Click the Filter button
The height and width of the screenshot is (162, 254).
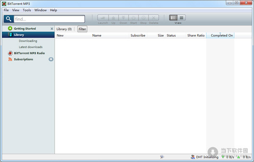pyautogui.click(x=82, y=29)
